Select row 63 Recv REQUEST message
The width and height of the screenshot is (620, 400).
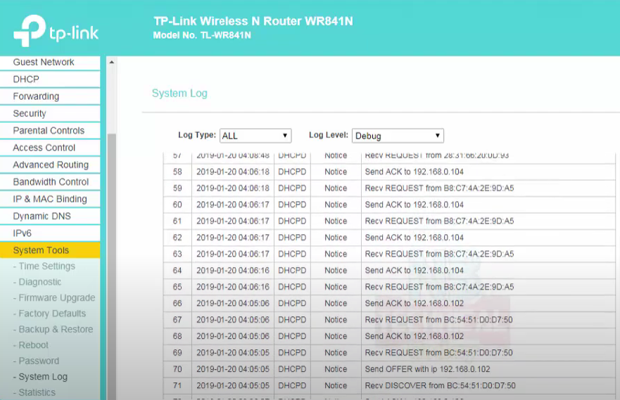pyautogui.click(x=439, y=254)
